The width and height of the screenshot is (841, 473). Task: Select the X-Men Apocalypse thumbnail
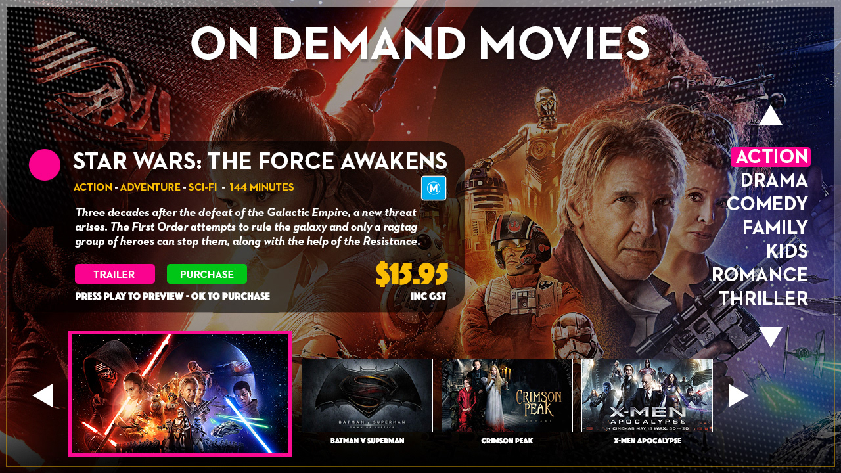click(647, 395)
